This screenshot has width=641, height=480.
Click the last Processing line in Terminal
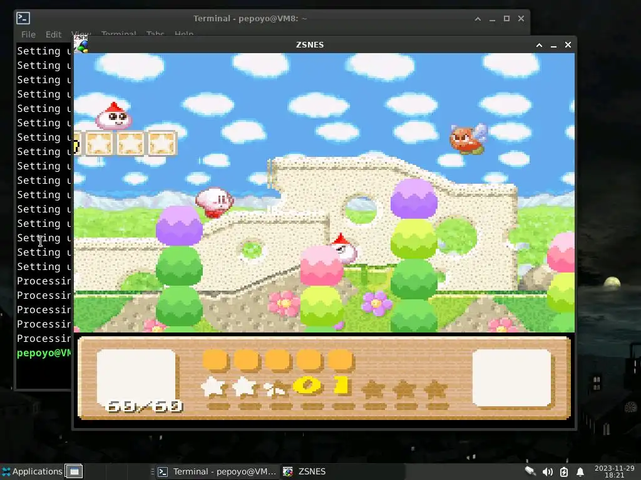[44, 339]
